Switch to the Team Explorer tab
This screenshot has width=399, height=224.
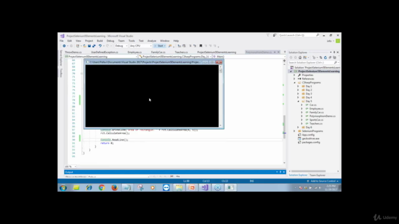(317, 175)
